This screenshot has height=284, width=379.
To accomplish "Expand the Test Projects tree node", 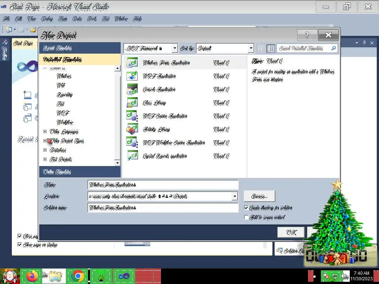I will (45, 159).
